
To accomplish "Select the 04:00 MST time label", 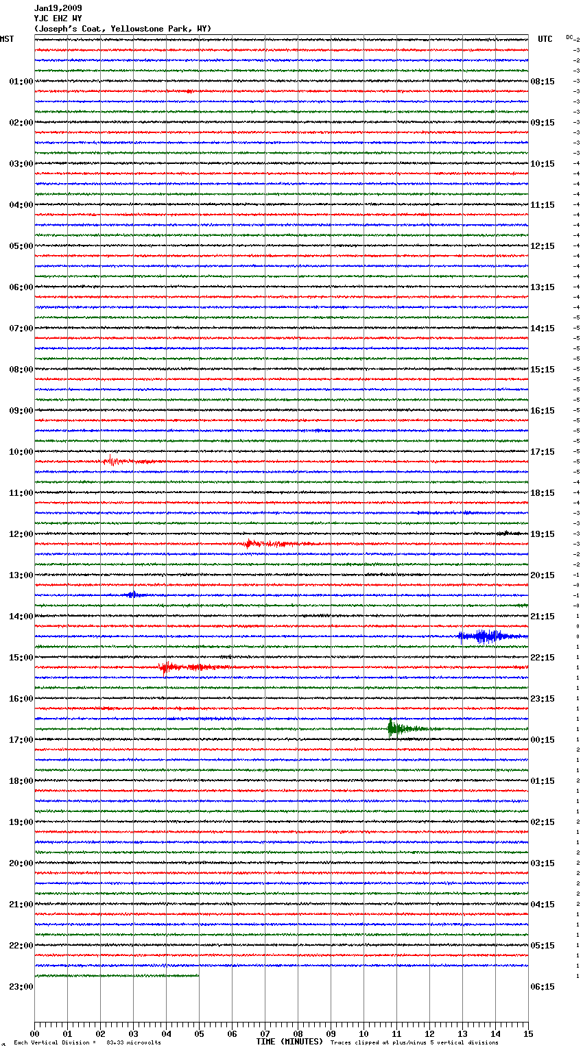I will (x=21, y=205).
